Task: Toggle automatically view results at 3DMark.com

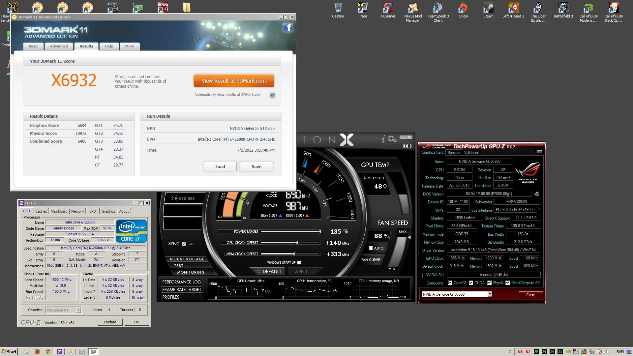Action: click(272, 95)
